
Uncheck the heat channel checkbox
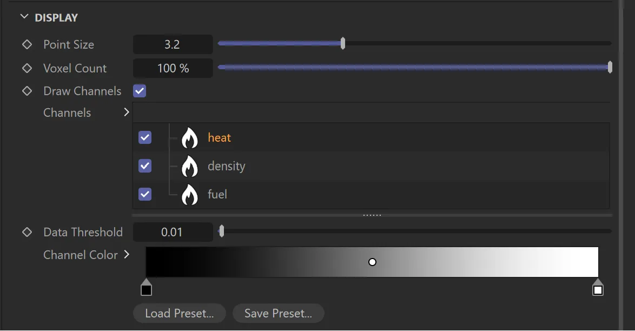[x=145, y=137]
